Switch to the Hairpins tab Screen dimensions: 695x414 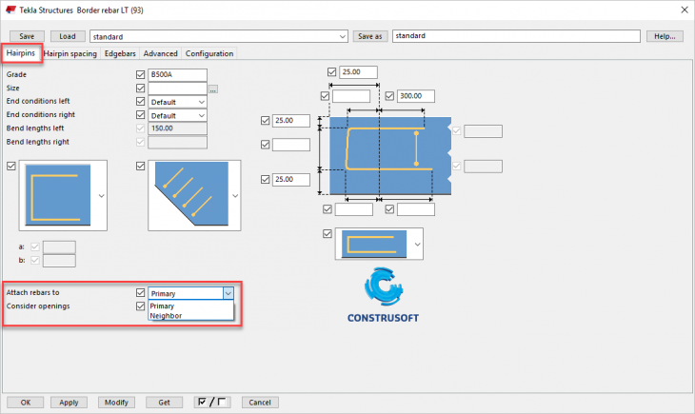pos(21,53)
